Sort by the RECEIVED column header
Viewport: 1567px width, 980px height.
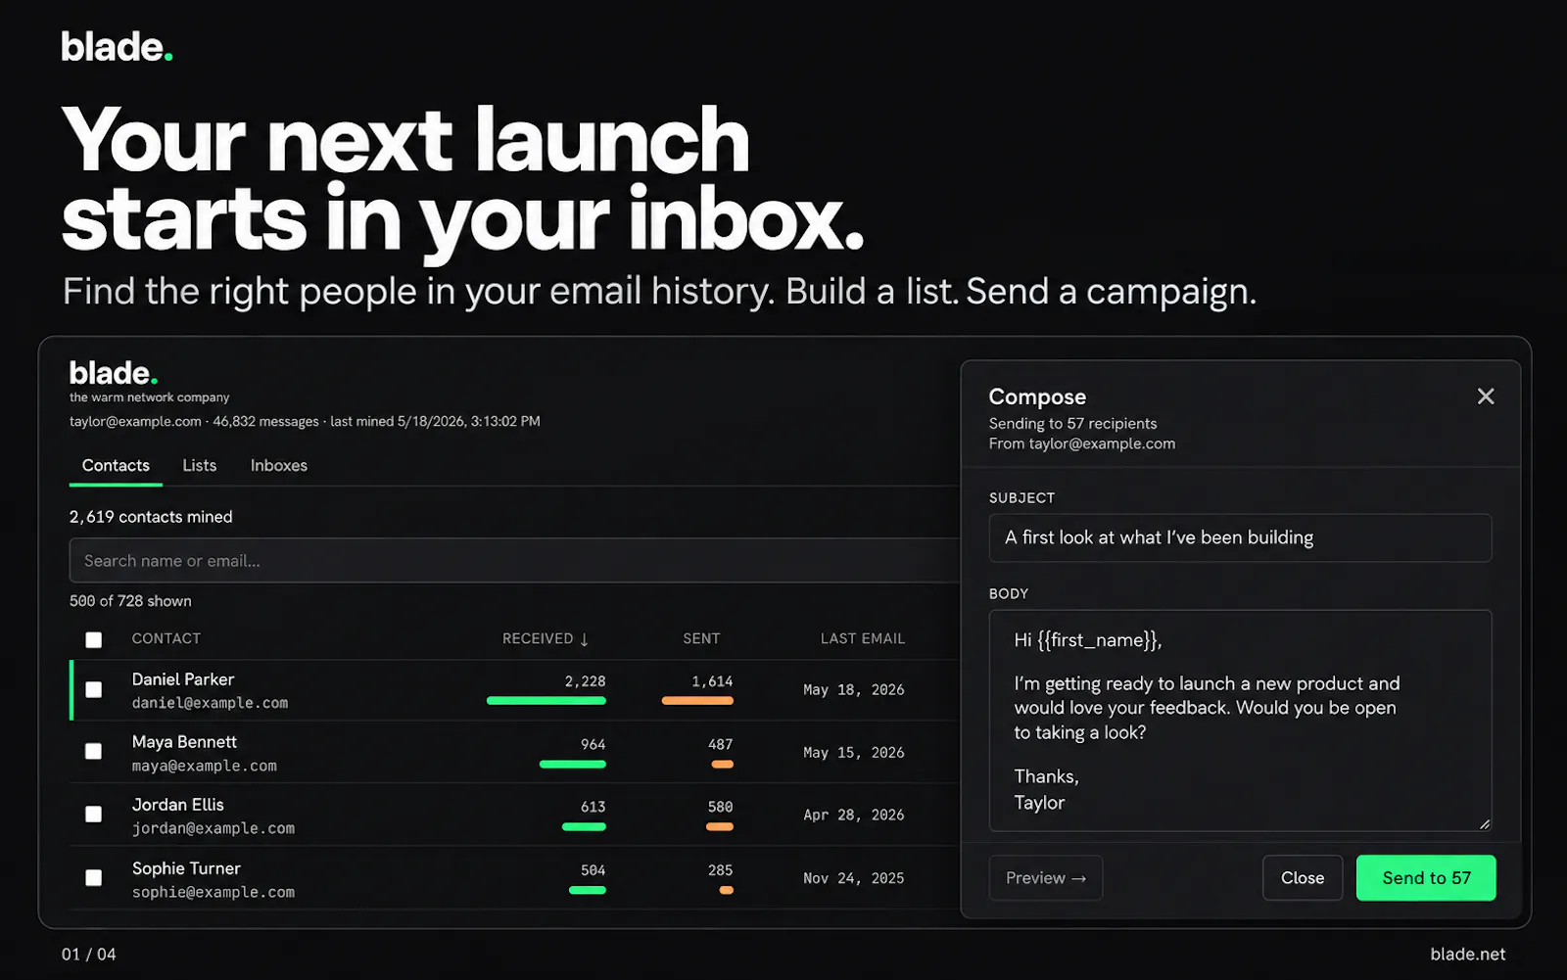[546, 638]
